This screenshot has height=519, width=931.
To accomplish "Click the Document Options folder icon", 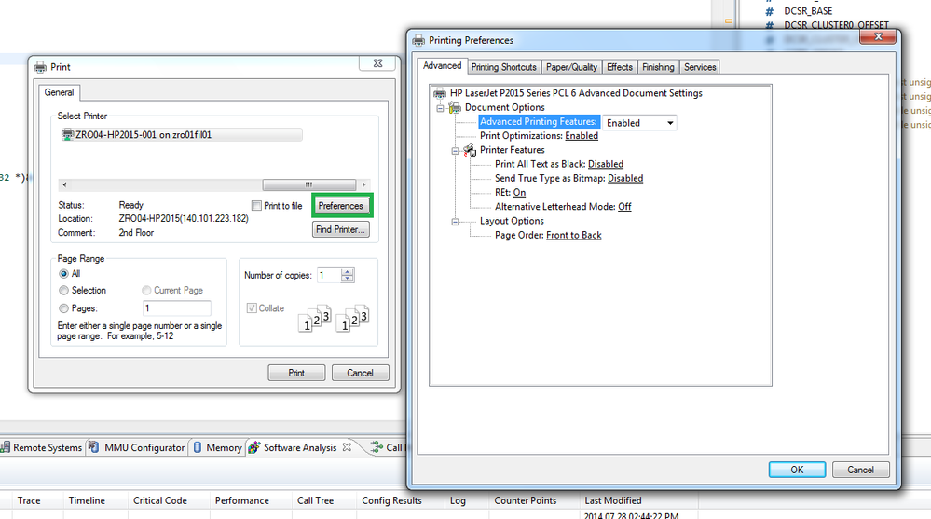I will [455, 107].
